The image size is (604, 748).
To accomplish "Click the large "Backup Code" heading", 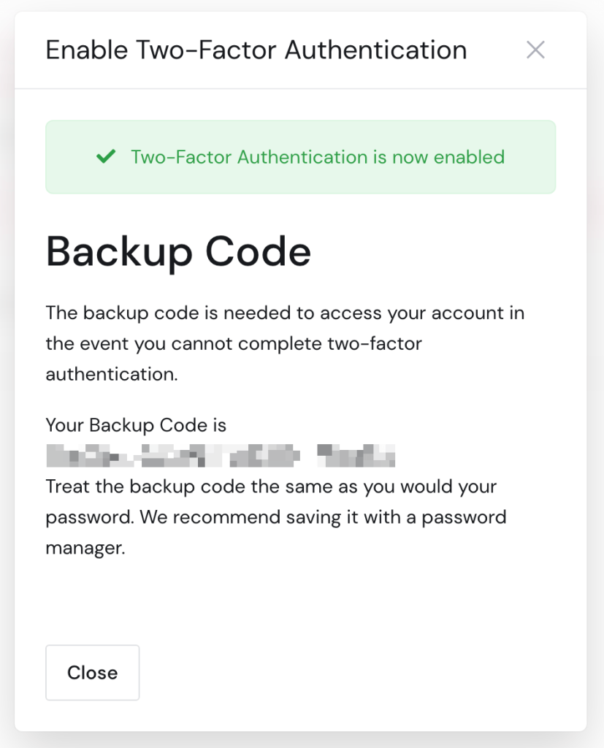I will pyautogui.click(x=178, y=252).
